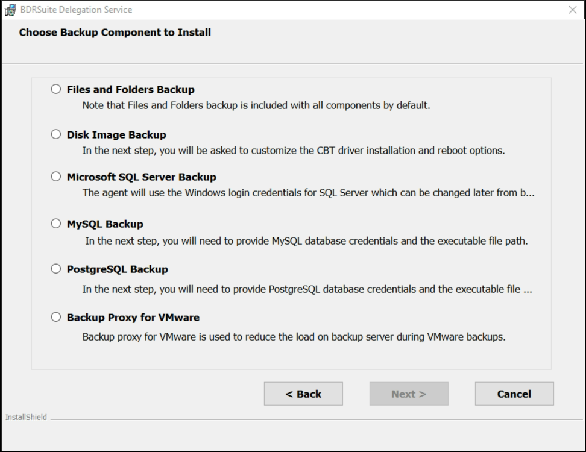Click the InstallShield label at bottom
Viewport: 586px width, 452px height.
tap(26, 417)
